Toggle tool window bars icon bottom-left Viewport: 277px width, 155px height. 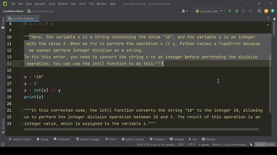[3, 144]
